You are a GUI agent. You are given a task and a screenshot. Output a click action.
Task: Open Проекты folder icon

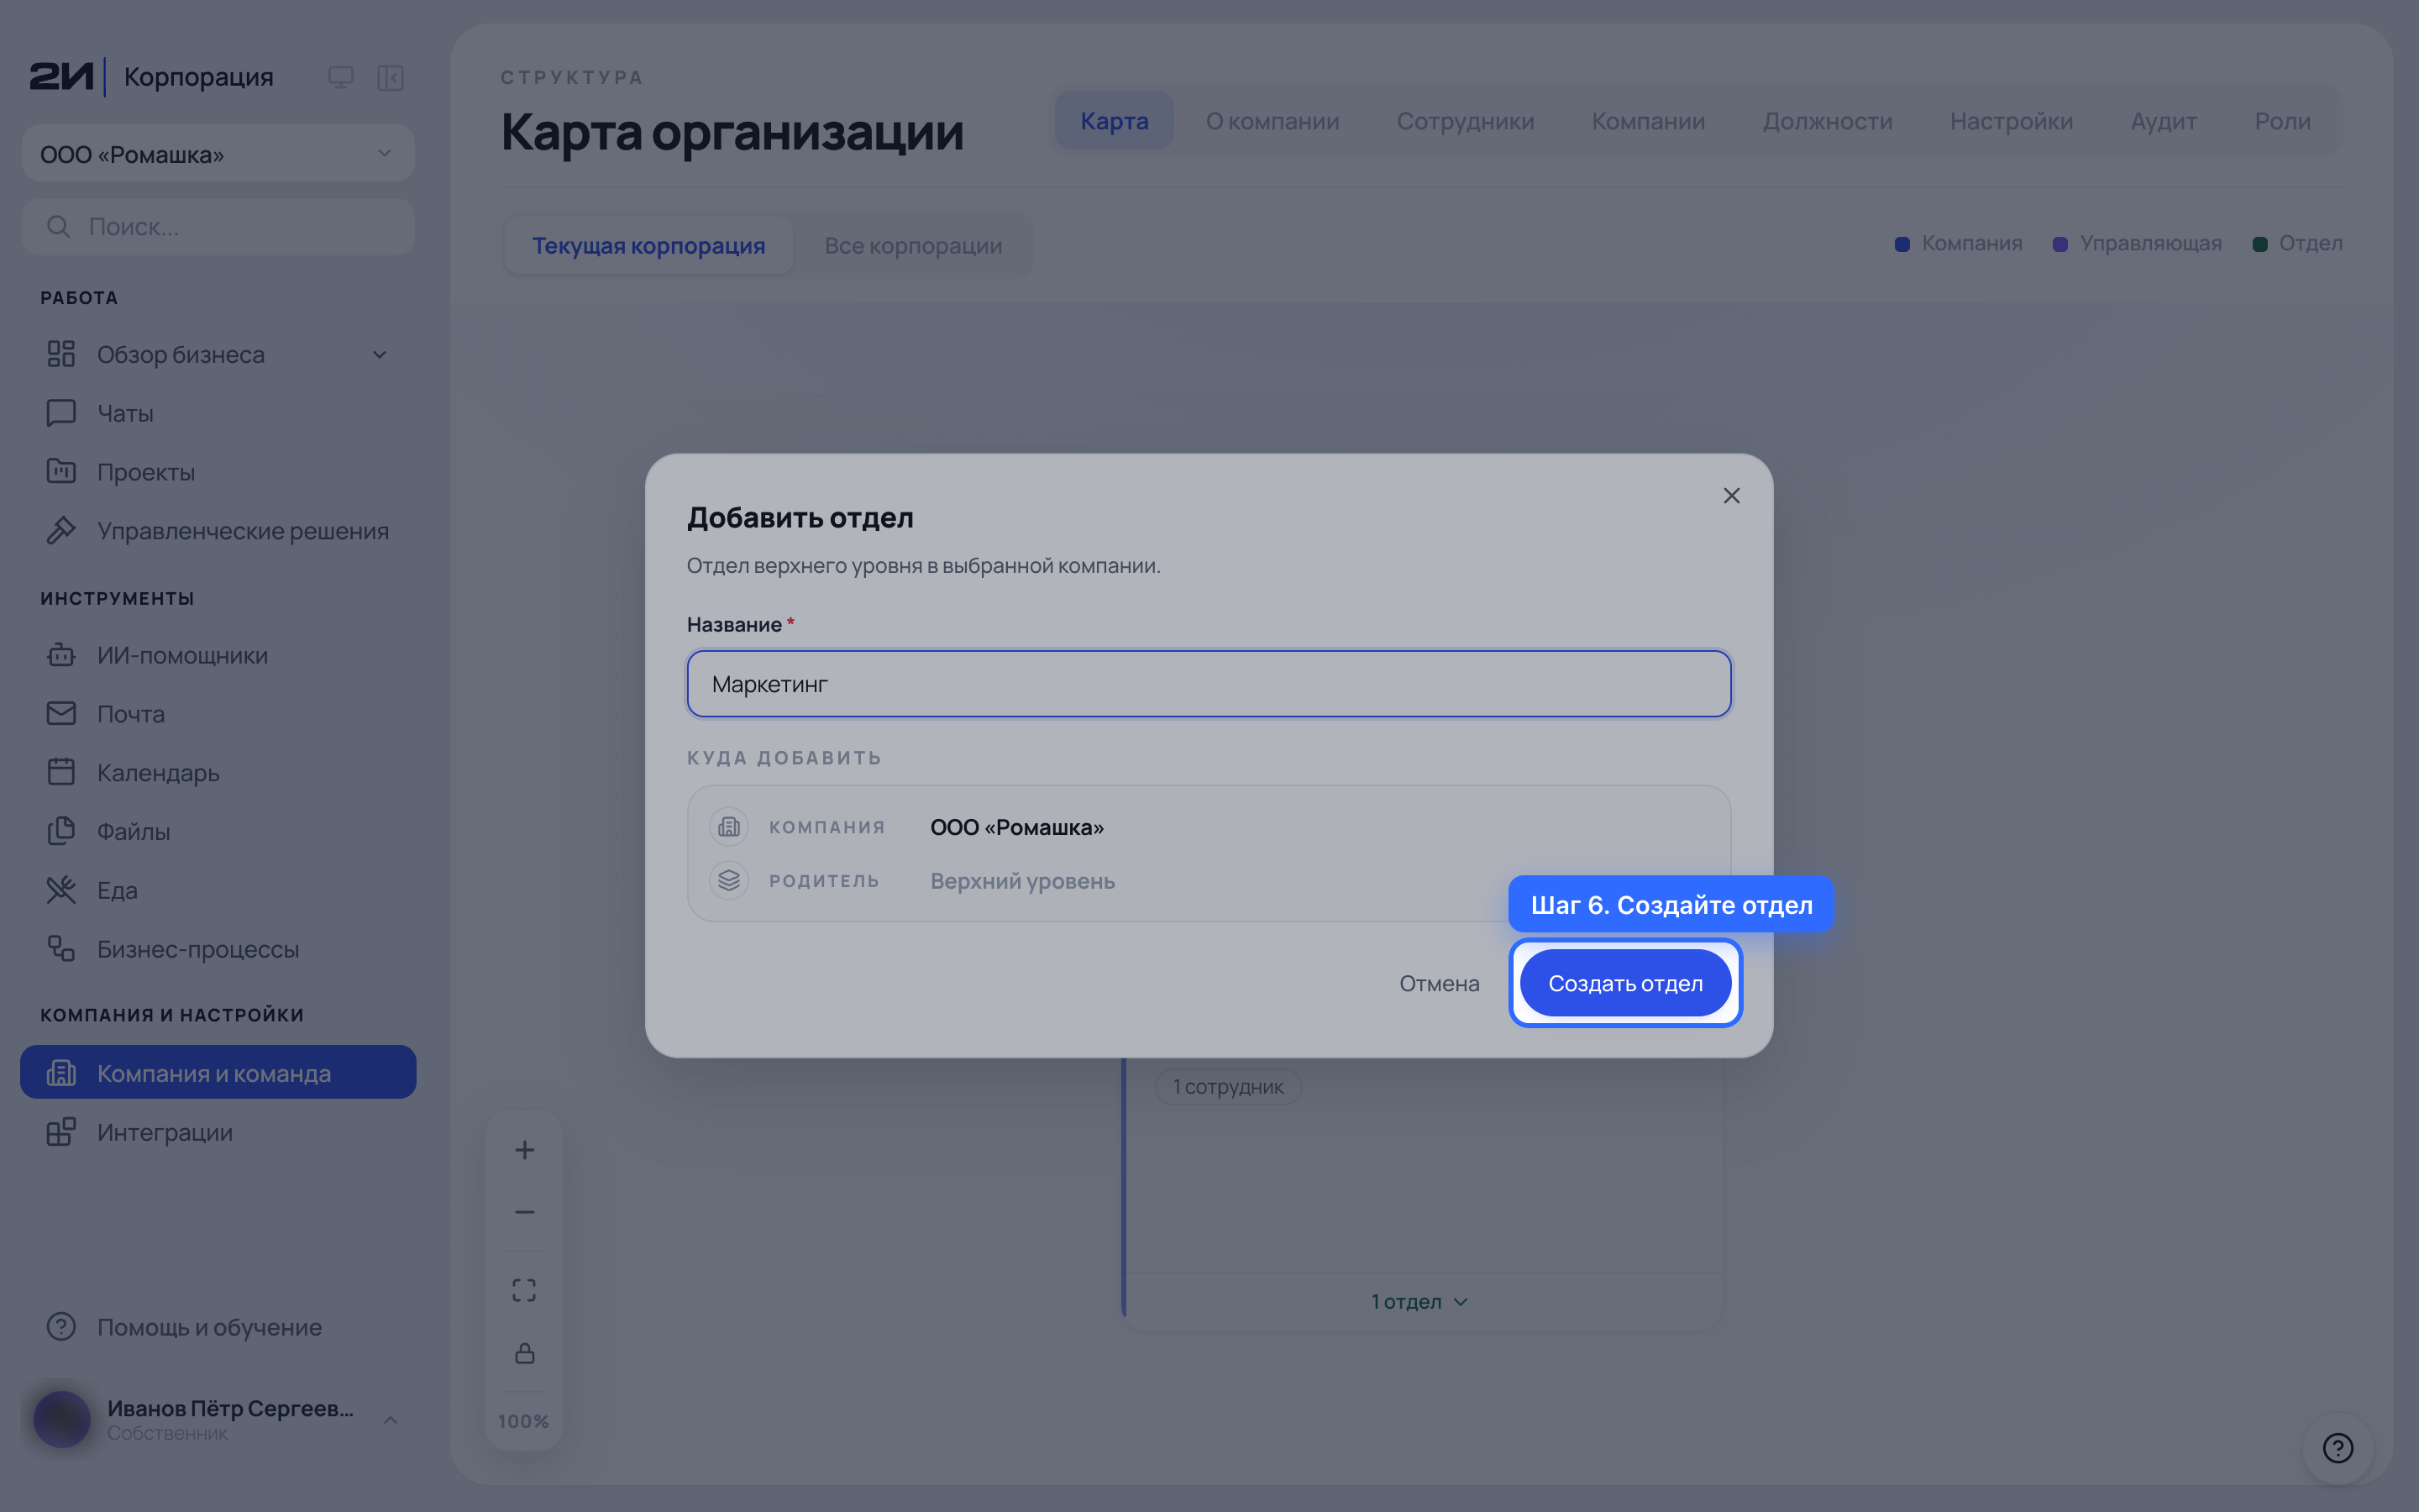coord(61,471)
